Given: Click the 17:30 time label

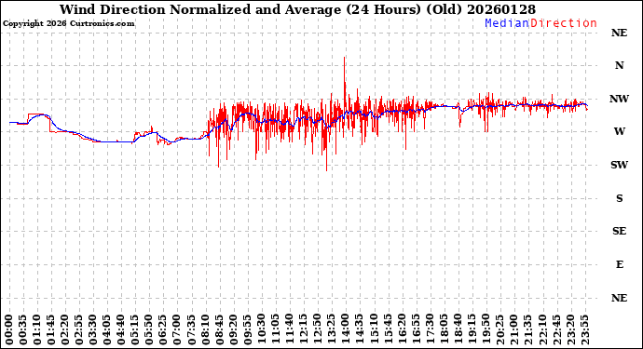Looking at the screenshot, I should (431, 329).
